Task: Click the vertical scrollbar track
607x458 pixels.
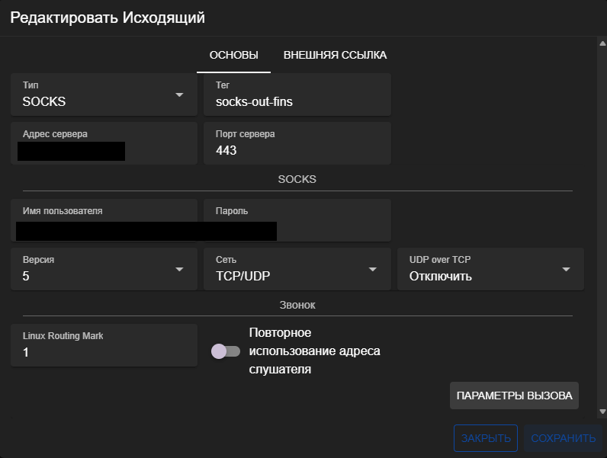Action: click(602, 229)
